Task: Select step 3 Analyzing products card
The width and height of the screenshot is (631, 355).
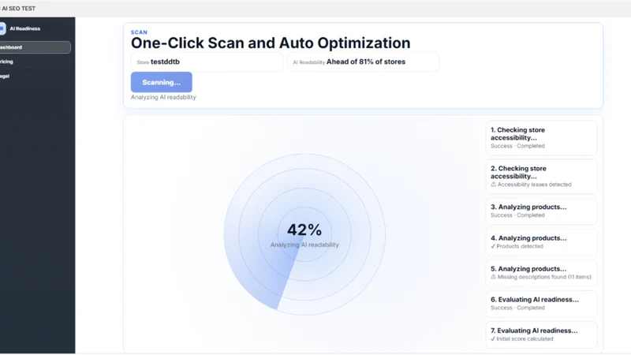Action: [x=541, y=211]
